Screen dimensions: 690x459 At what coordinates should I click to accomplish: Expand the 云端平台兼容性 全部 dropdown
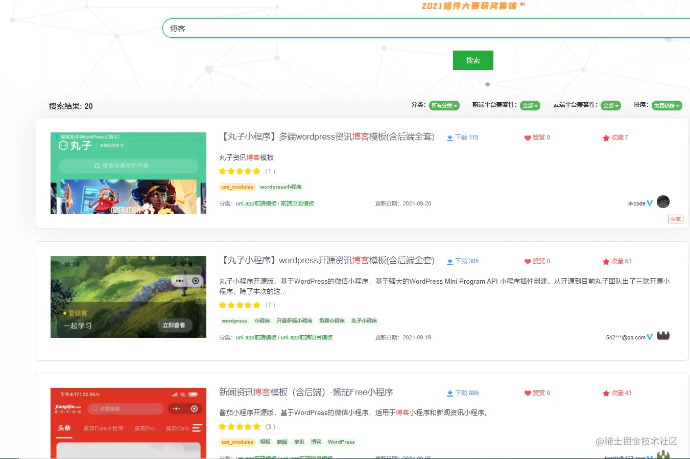point(611,106)
